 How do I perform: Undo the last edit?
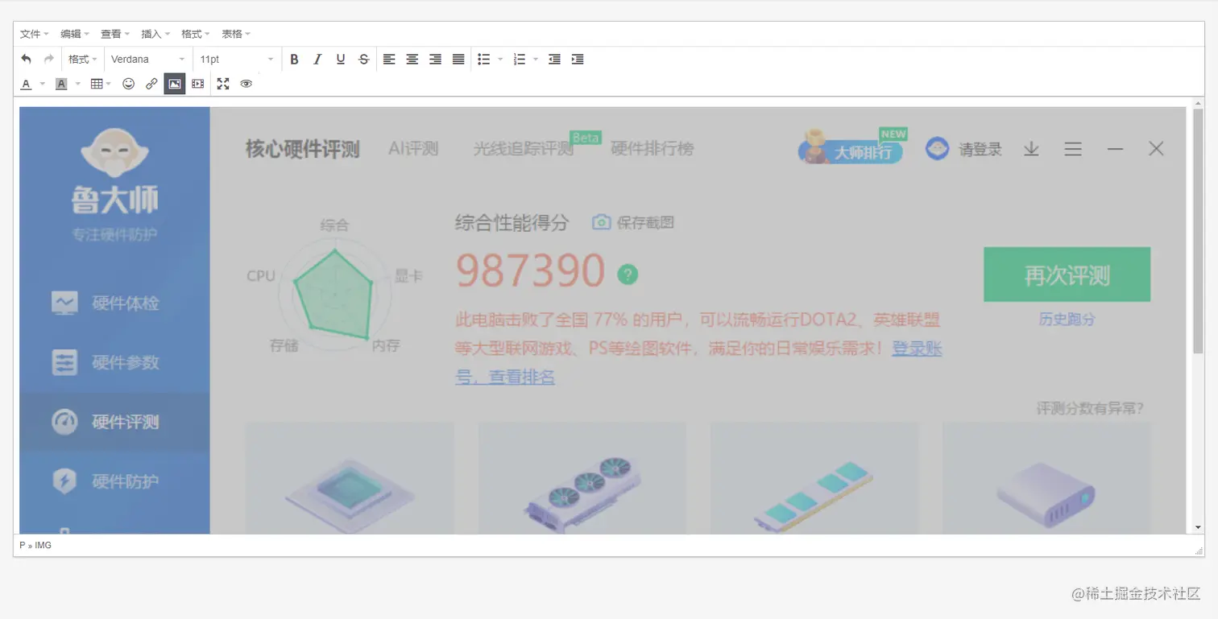26,59
